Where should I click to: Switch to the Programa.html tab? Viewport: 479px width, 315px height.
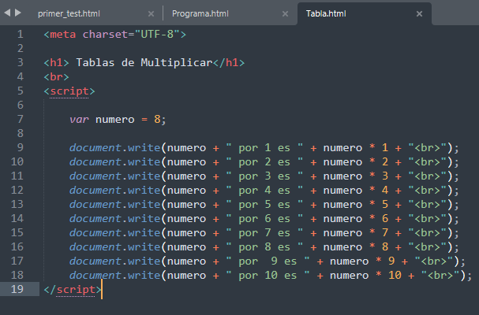200,13
